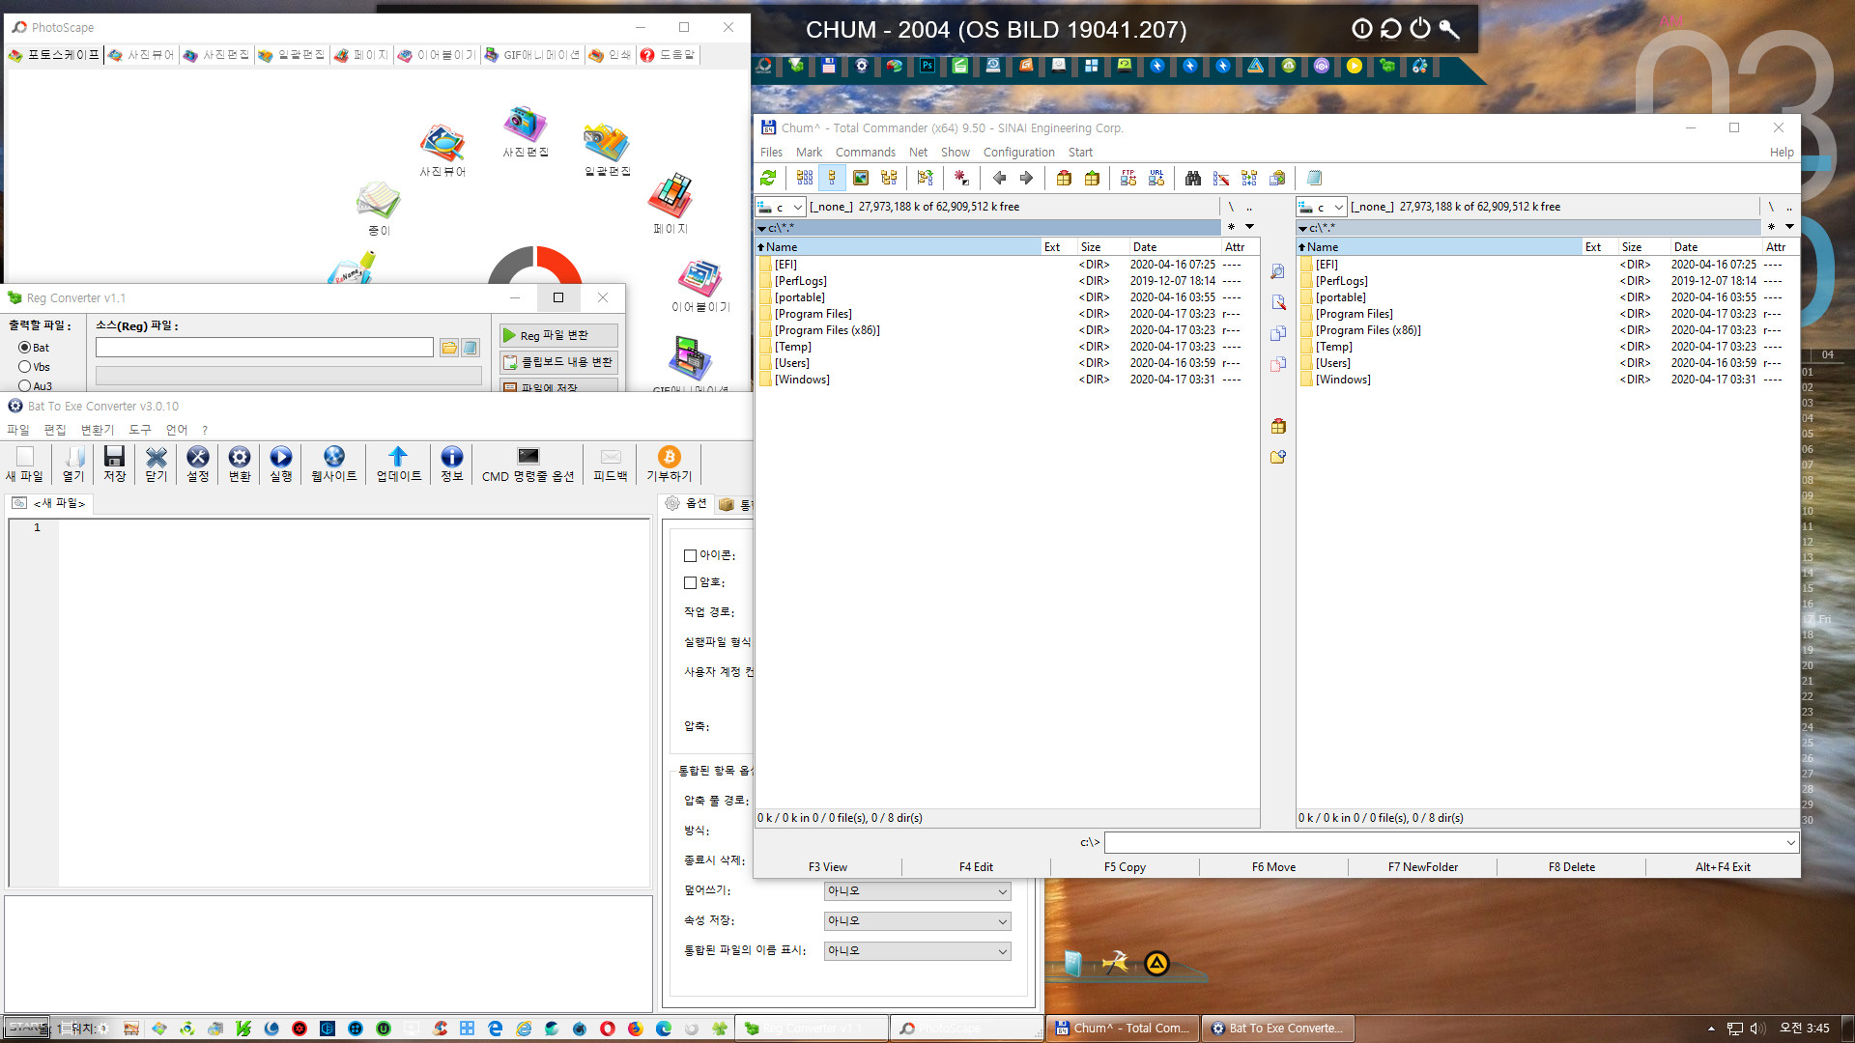
Task: Click the Refresh icon in Total Commander toolbar
Action: coord(768,178)
